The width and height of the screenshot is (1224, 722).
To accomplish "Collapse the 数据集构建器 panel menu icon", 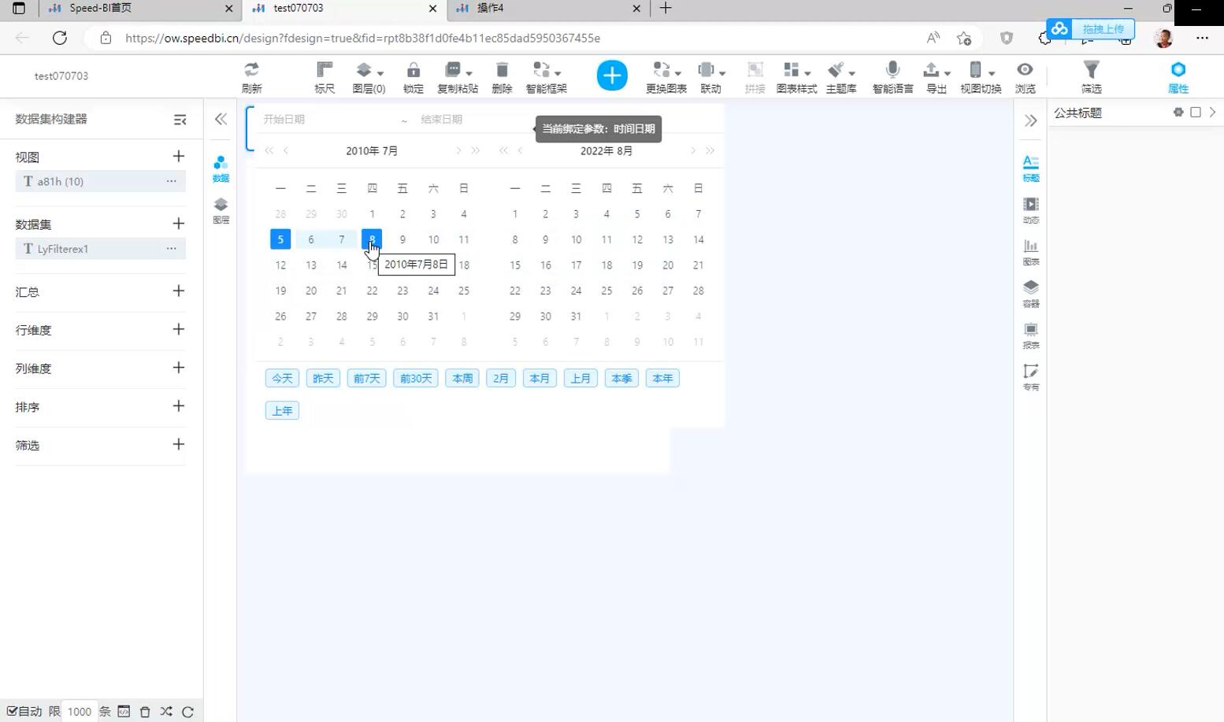I will [180, 120].
